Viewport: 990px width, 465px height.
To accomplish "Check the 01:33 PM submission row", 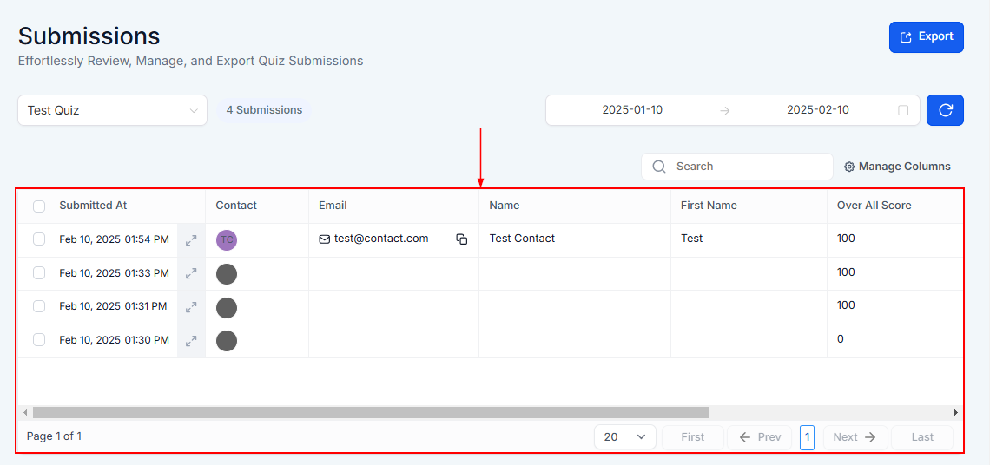I will click(x=39, y=273).
